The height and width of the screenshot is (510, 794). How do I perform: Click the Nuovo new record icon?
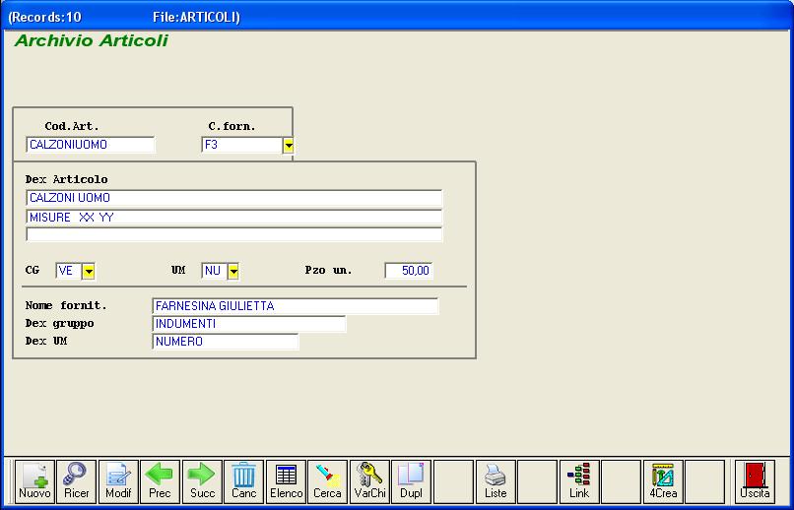click(34, 480)
